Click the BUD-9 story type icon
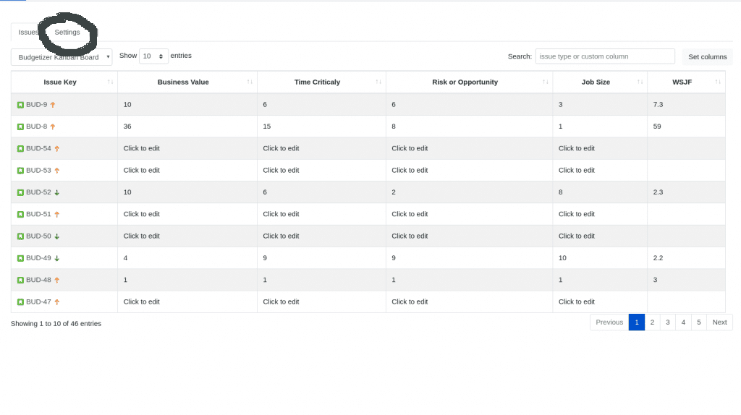The image size is (741, 415). (x=20, y=105)
